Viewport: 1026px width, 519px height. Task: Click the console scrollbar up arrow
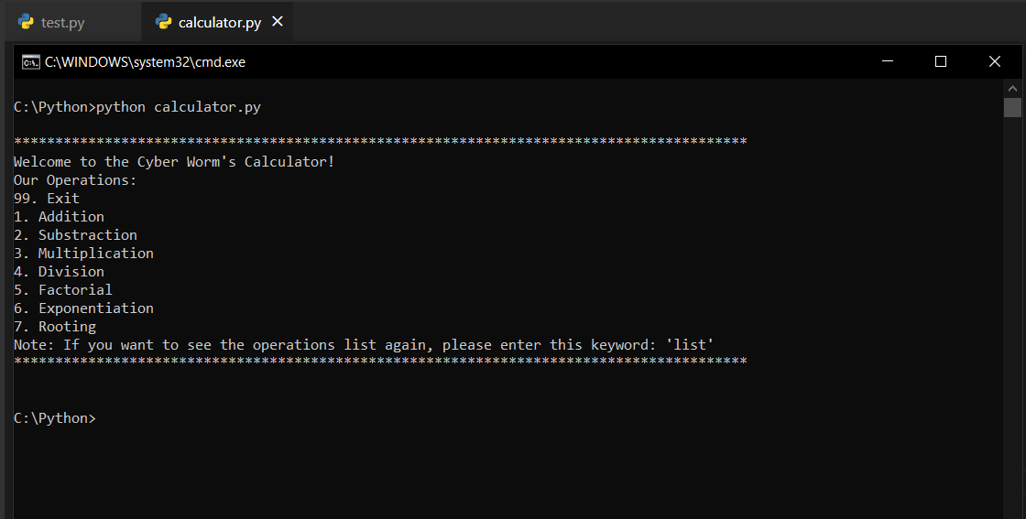1012,88
